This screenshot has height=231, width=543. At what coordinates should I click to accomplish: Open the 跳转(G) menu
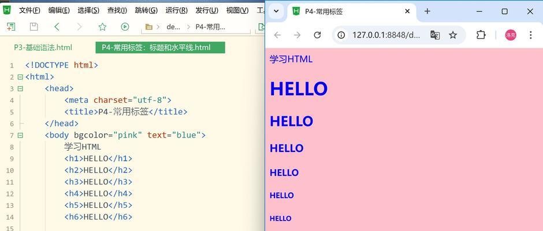point(147,10)
